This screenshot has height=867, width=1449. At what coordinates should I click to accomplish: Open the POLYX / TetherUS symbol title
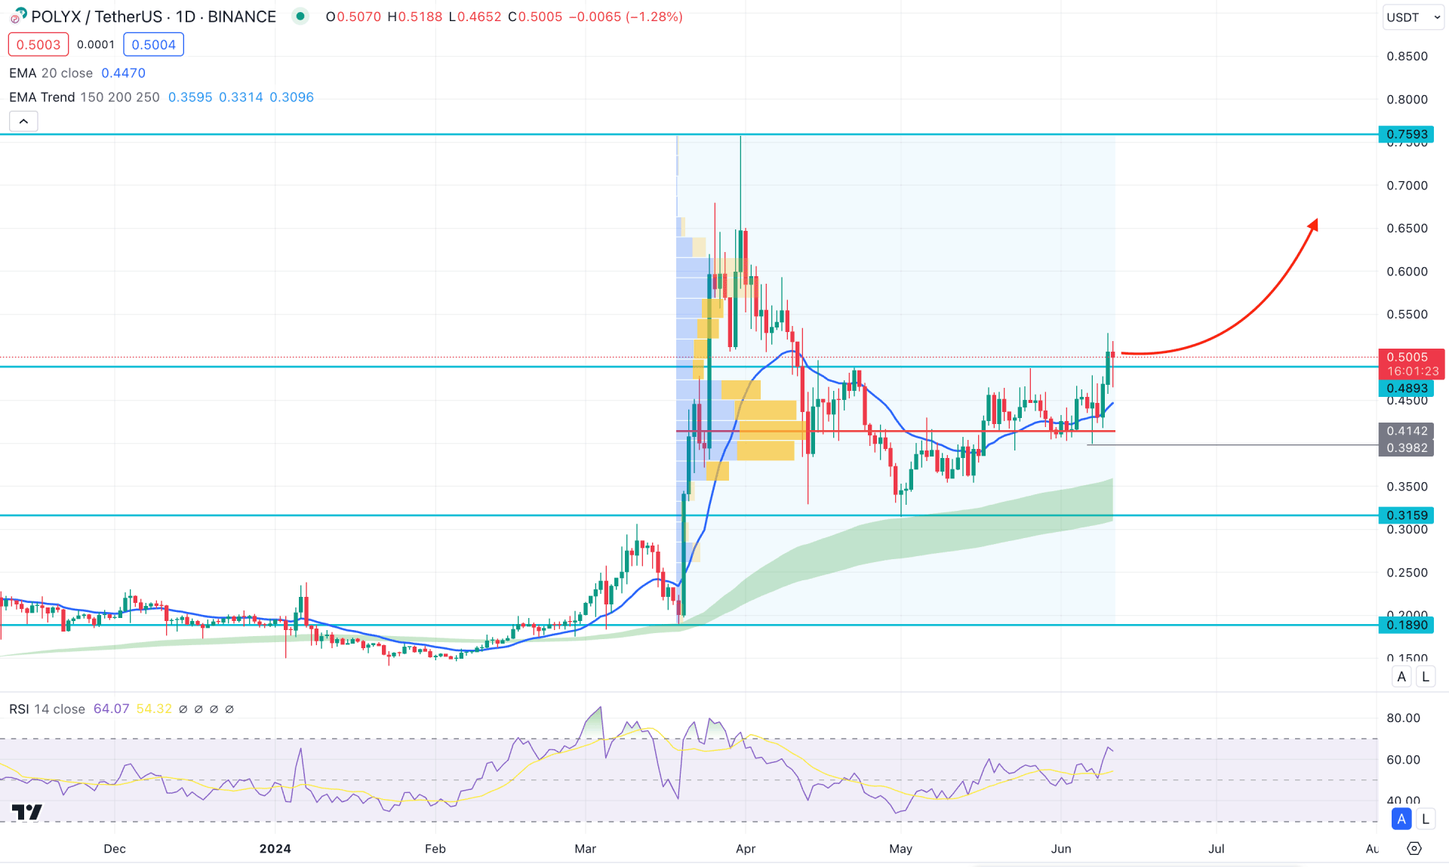[x=153, y=17]
